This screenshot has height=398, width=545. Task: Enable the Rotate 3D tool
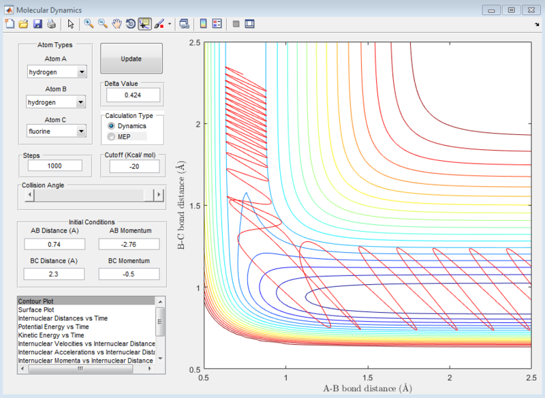tap(130, 24)
